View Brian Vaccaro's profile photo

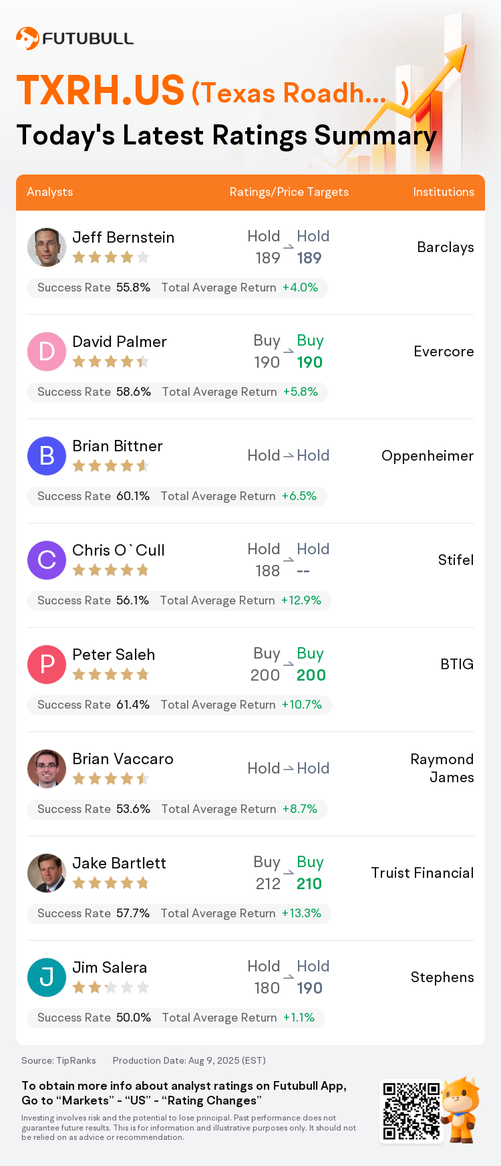(47, 769)
